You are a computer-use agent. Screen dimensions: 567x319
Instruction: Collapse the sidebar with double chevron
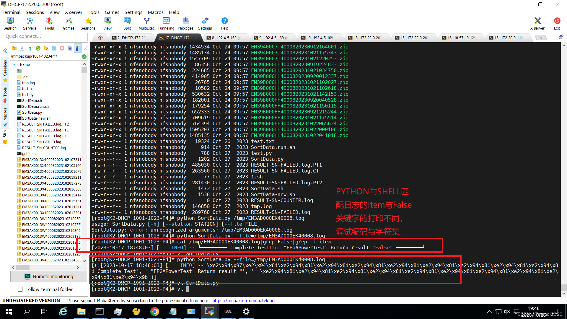coord(5,51)
